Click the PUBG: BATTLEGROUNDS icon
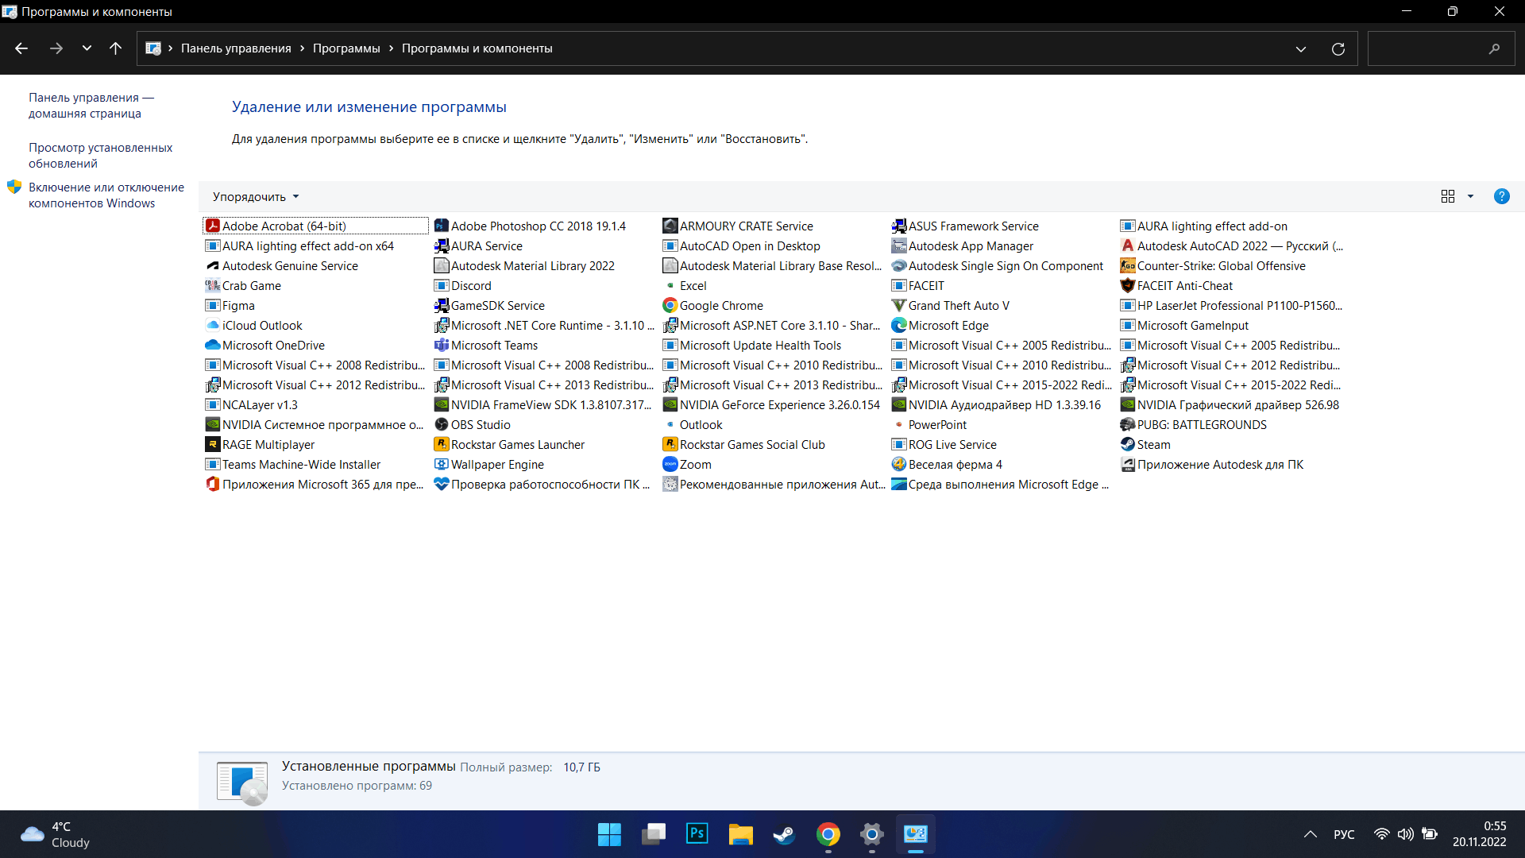This screenshot has height=858, width=1525. point(1128,425)
